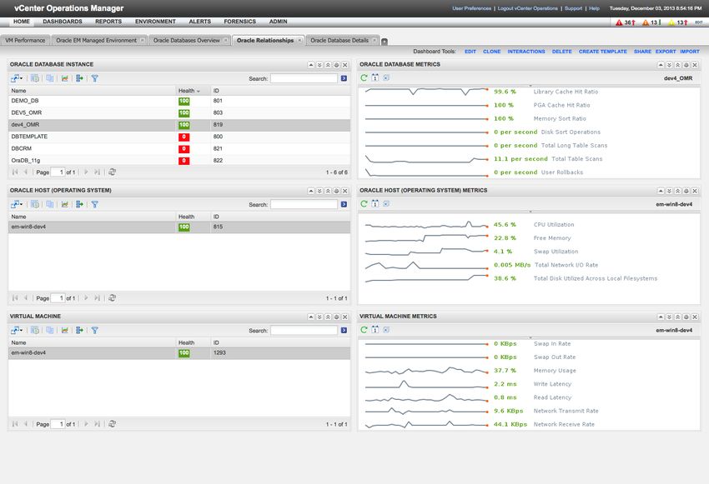Collapse Virtual Machine widget with up arrow
Image resolution: width=709 pixels, height=484 pixels.
311,317
